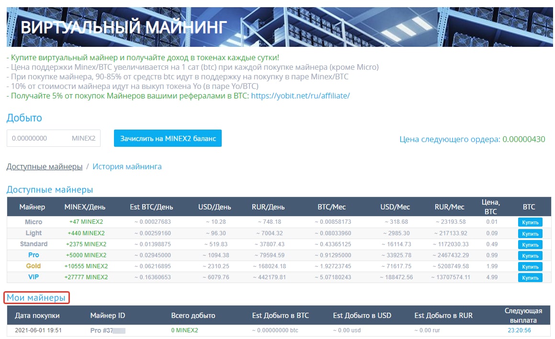
Task: Select the Gold miner name
Action: tap(34, 266)
